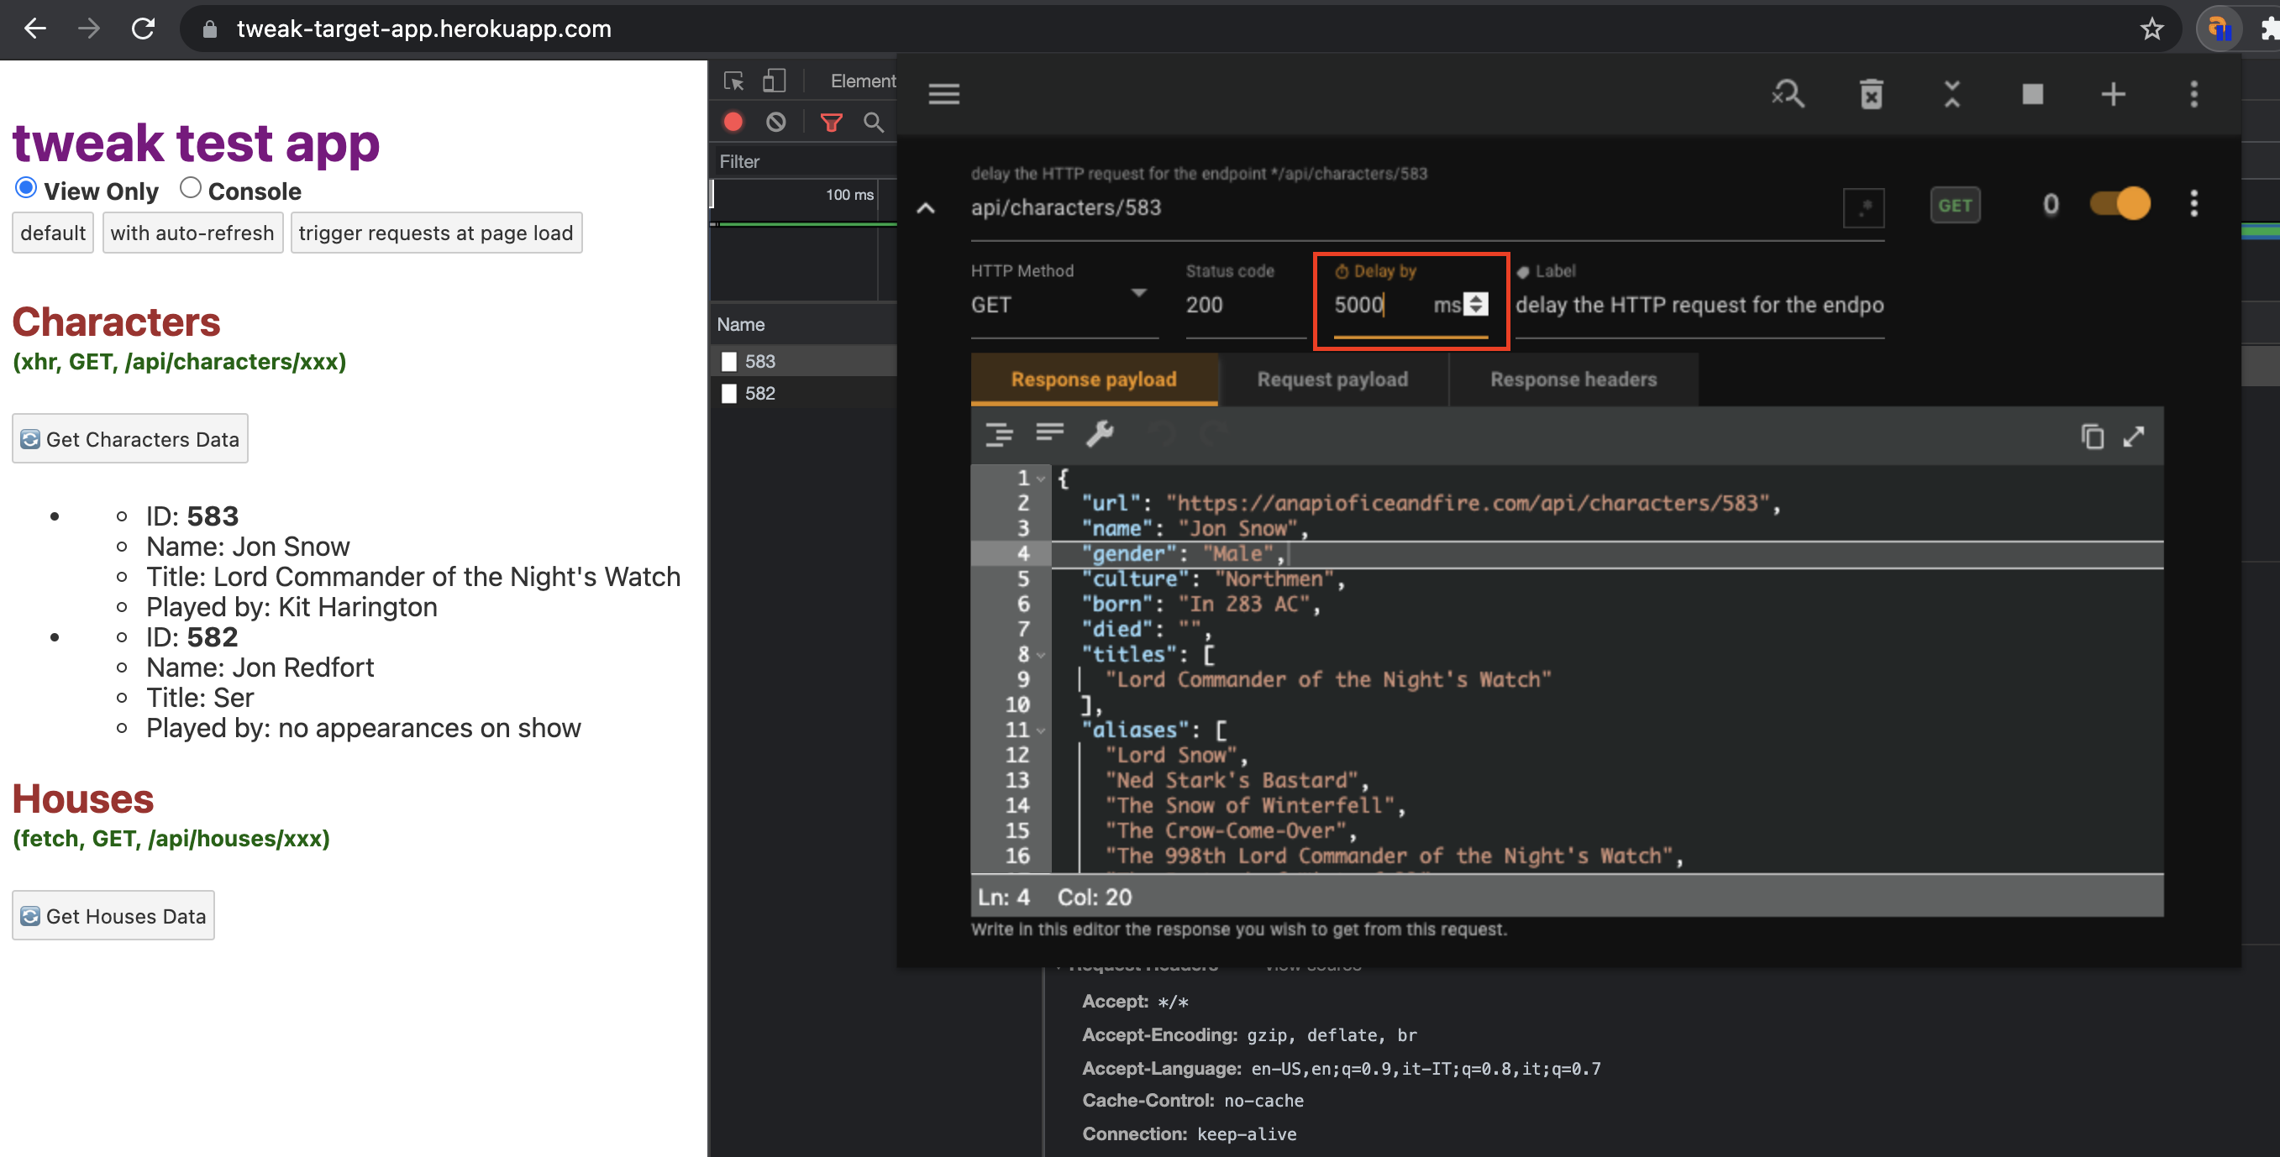Open the rule's three-dot options menu
This screenshot has width=2280, height=1157.
point(2193,204)
